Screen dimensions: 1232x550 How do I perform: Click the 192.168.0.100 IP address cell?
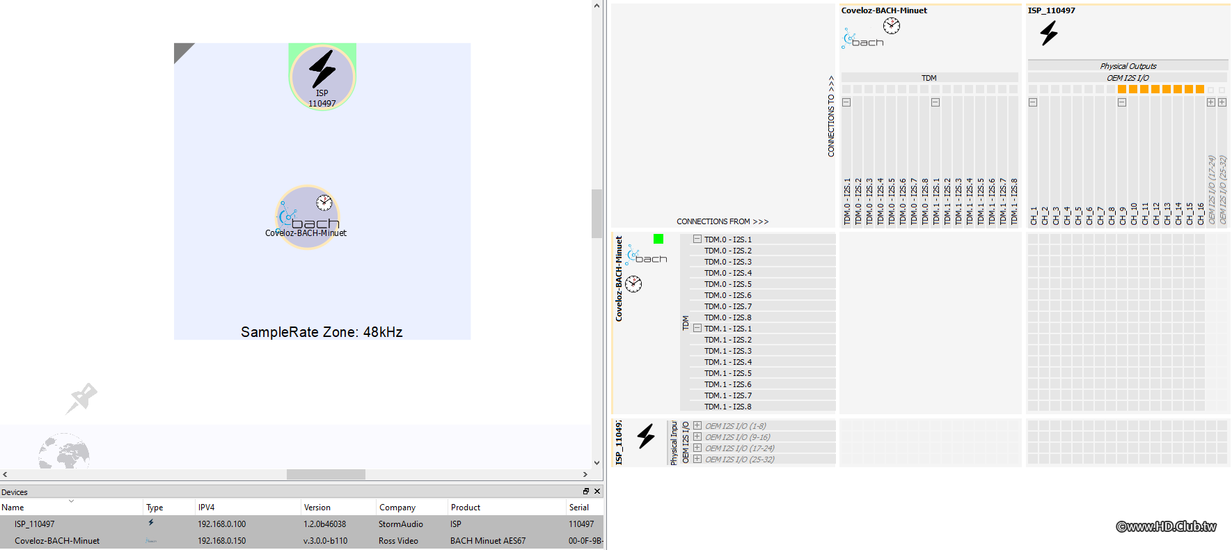(222, 524)
